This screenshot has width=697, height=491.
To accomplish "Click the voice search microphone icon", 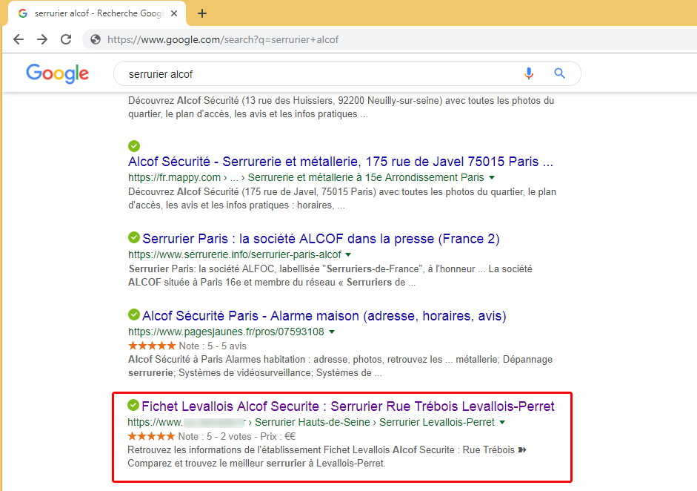I will 529,73.
